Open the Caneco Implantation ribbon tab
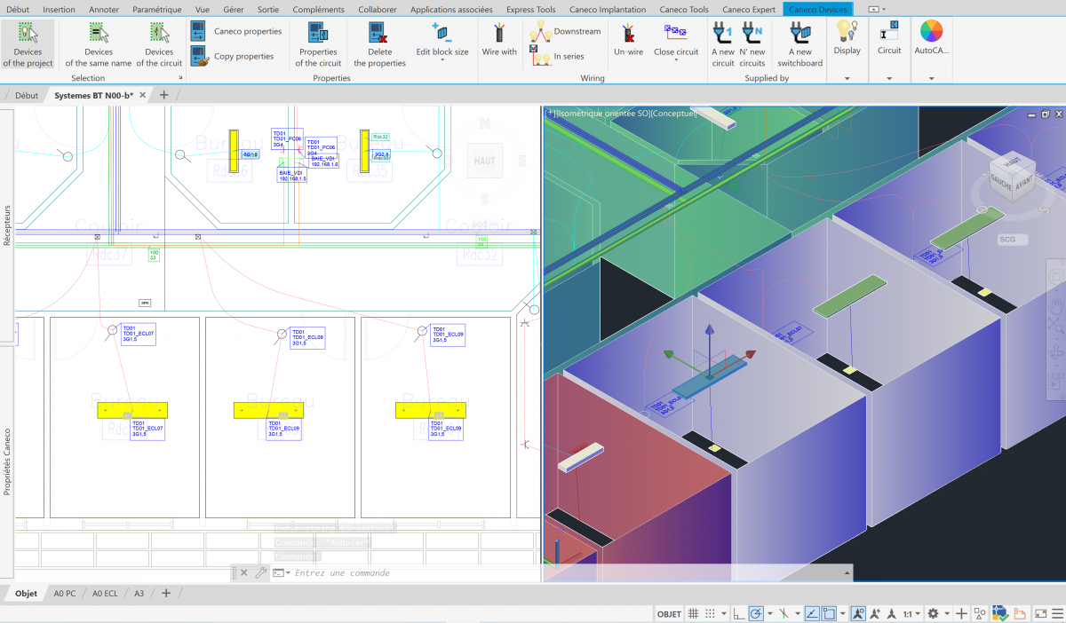This screenshot has height=623, width=1066. (x=608, y=9)
